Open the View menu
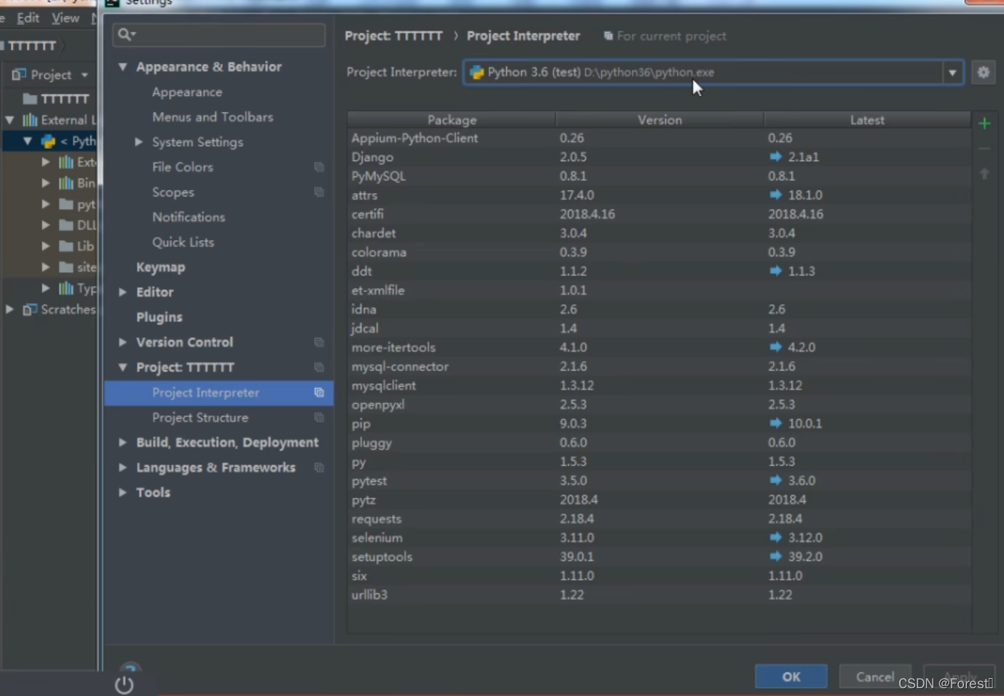The width and height of the screenshot is (1004, 696). [x=66, y=18]
